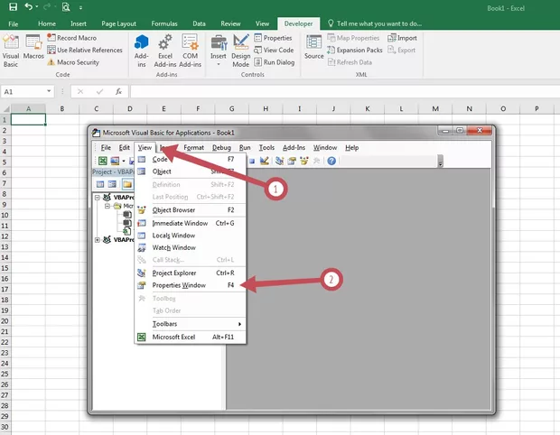Open the Excel Add-ins dialog

pos(165,50)
